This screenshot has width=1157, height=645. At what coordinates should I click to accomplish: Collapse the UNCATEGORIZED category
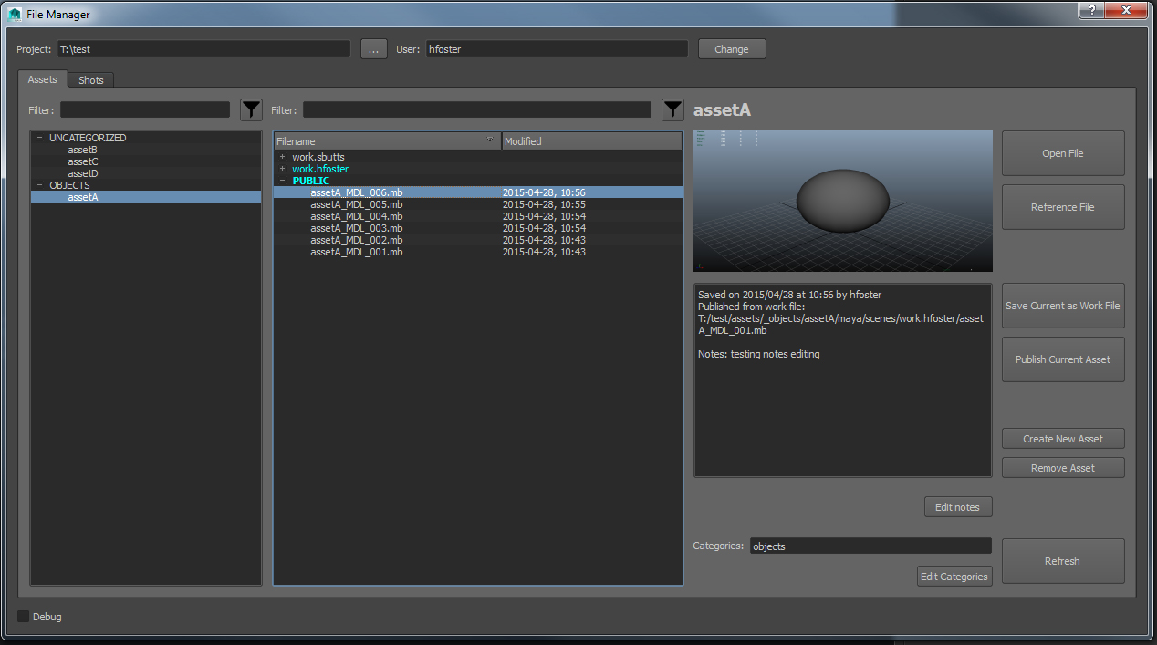pyautogui.click(x=40, y=138)
